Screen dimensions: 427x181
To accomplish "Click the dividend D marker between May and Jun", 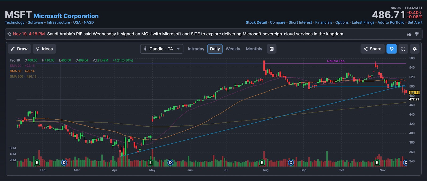I will coord(170,163).
